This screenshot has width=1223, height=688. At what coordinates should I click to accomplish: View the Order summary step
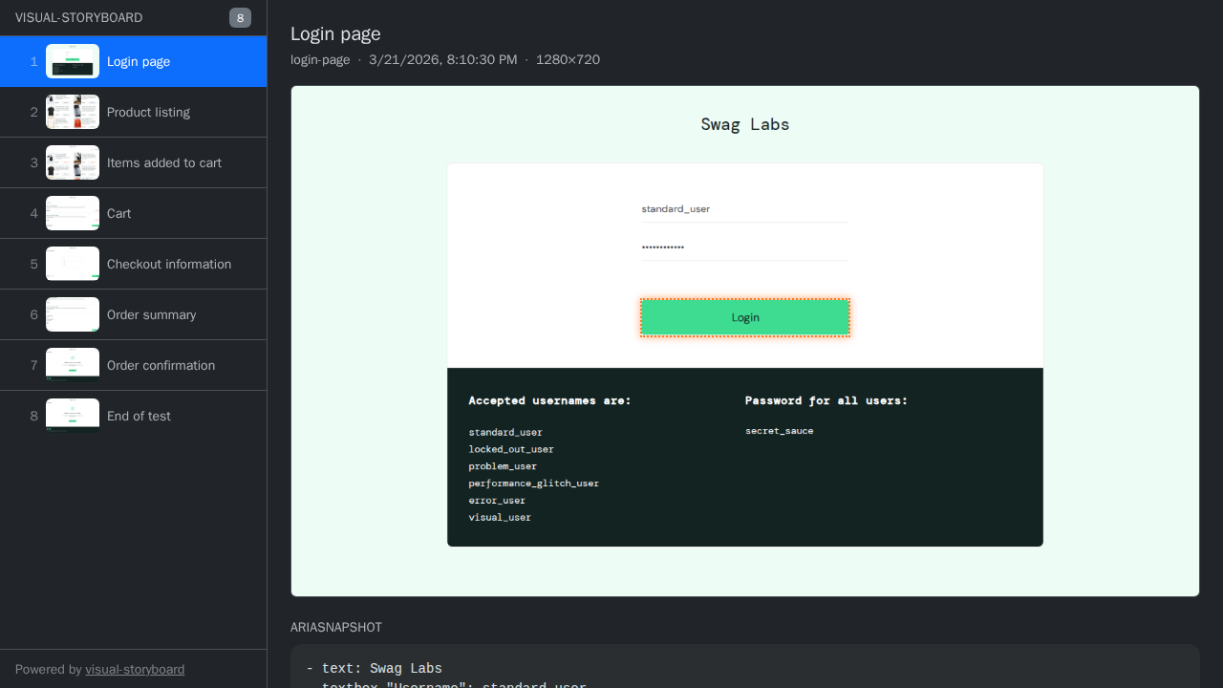[151, 314]
